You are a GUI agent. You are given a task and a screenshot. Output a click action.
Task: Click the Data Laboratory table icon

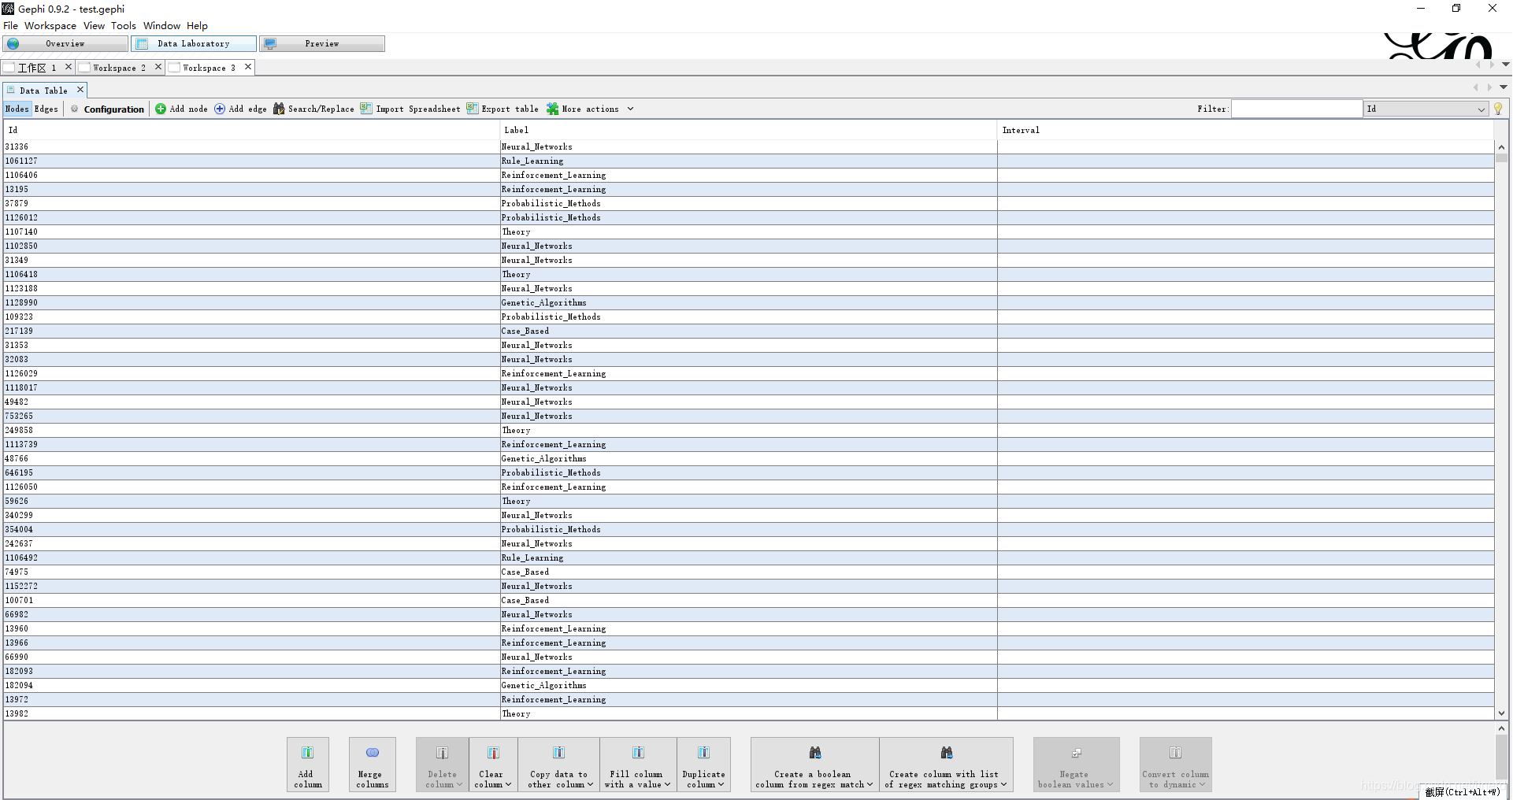(143, 43)
